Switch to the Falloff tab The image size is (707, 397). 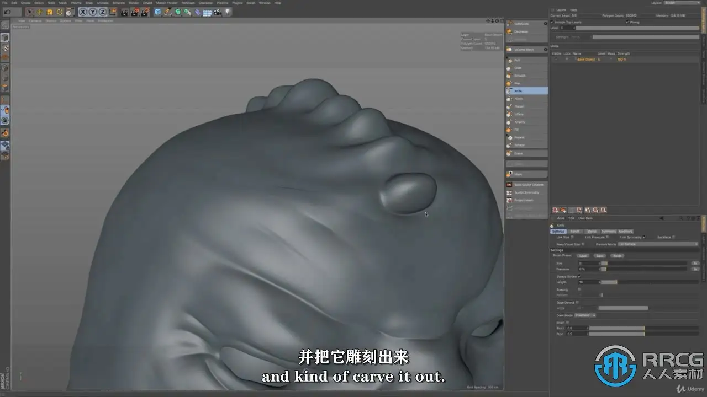point(575,232)
